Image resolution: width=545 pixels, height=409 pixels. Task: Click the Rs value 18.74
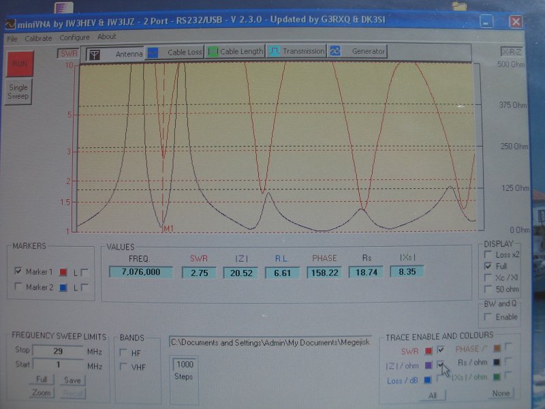coord(367,272)
